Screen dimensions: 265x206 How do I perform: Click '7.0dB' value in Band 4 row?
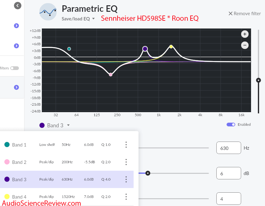[89, 196]
